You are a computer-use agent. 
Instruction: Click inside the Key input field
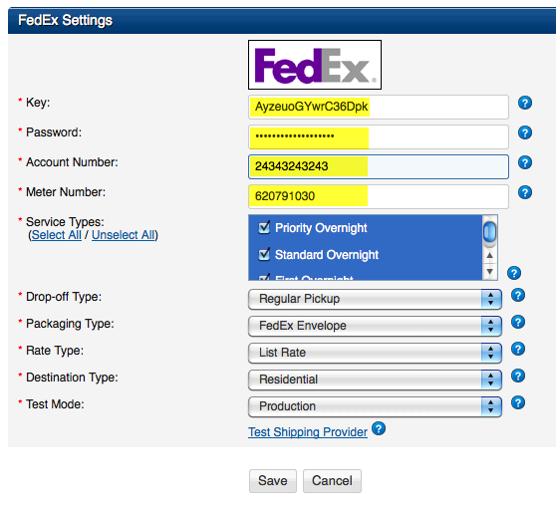tap(379, 107)
